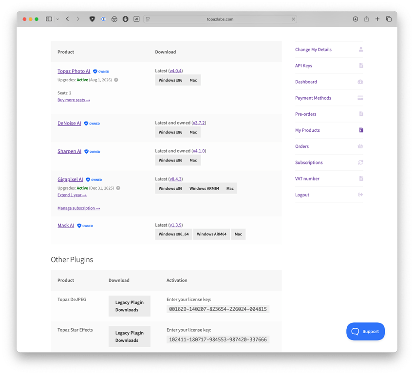Download Gigapixel AI for Windows x86
The width and height of the screenshot is (414, 374).
(x=170, y=188)
